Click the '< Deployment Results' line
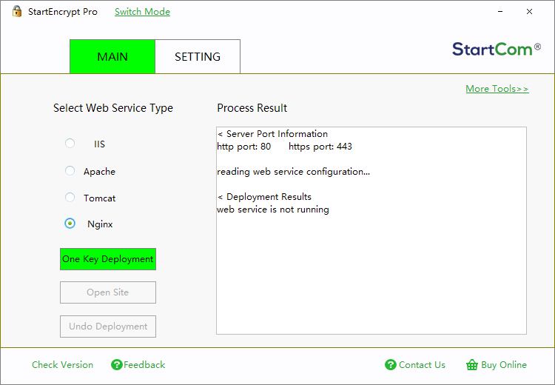This screenshot has width=555, height=385. (265, 197)
